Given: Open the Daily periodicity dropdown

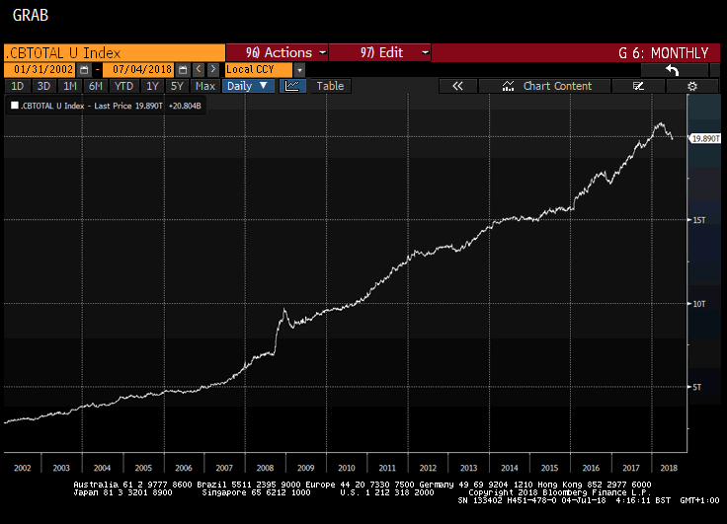Looking at the screenshot, I should (x=249, y=86).
